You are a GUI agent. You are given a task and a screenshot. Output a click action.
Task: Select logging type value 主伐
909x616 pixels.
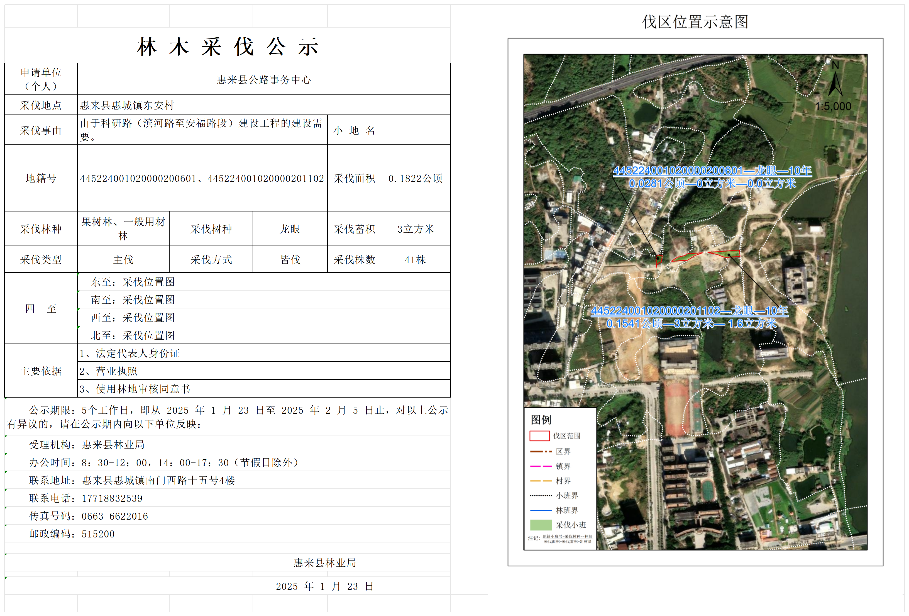pos(124,259)
